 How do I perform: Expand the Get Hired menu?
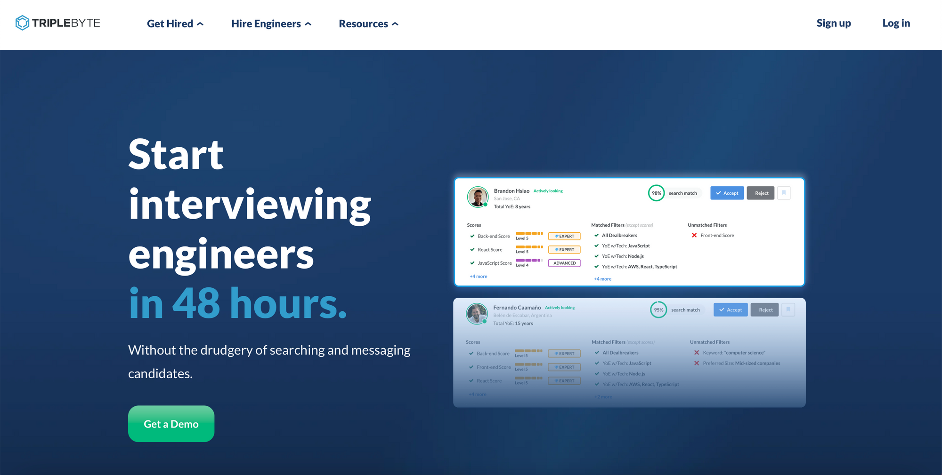point(175,24)
